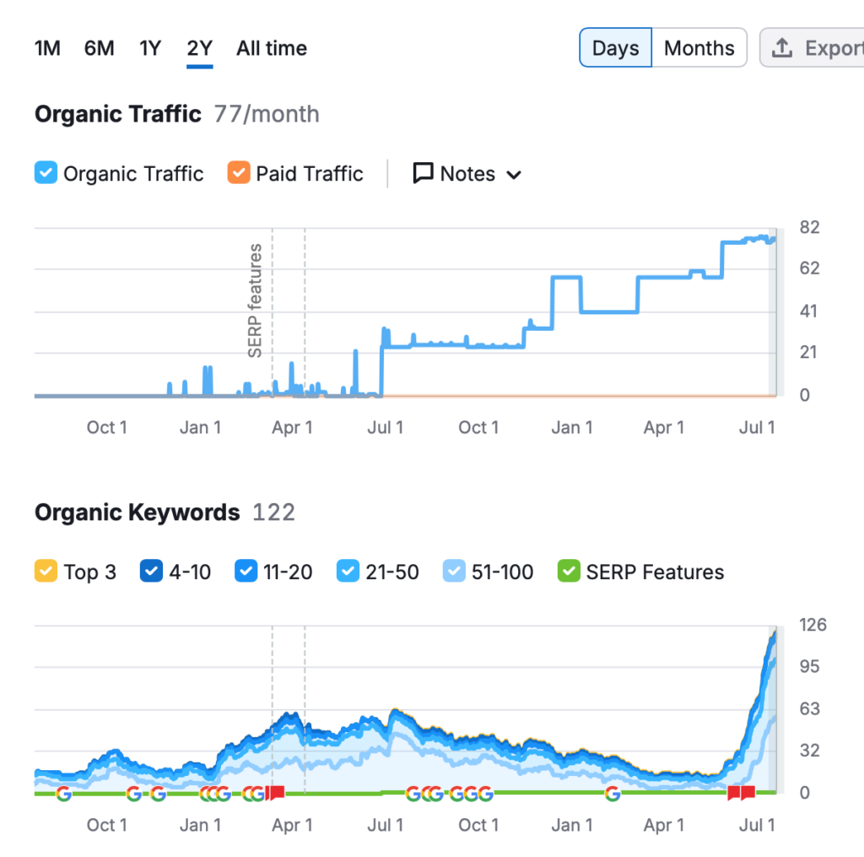This screenshot has width=864, height=857.
Task: Disable the SERP Features overlay
Action: click(x=569, y=572)
